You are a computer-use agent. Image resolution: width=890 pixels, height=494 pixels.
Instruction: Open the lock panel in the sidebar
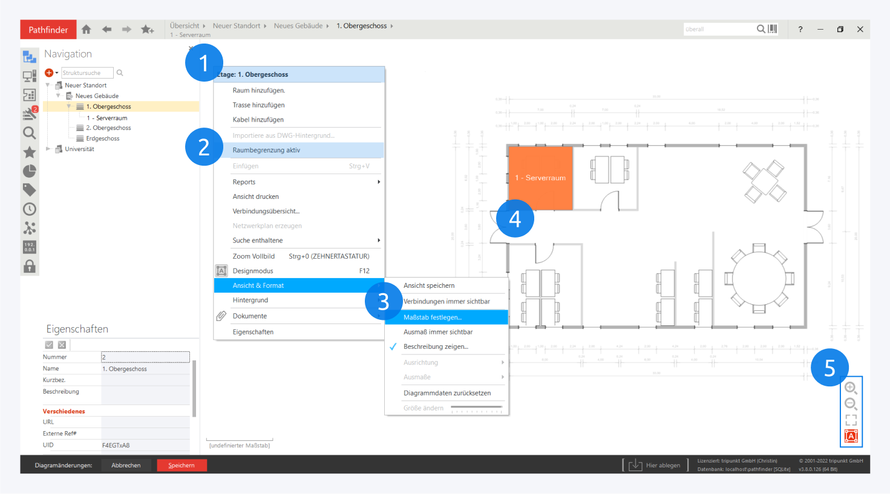coord(29,267)
